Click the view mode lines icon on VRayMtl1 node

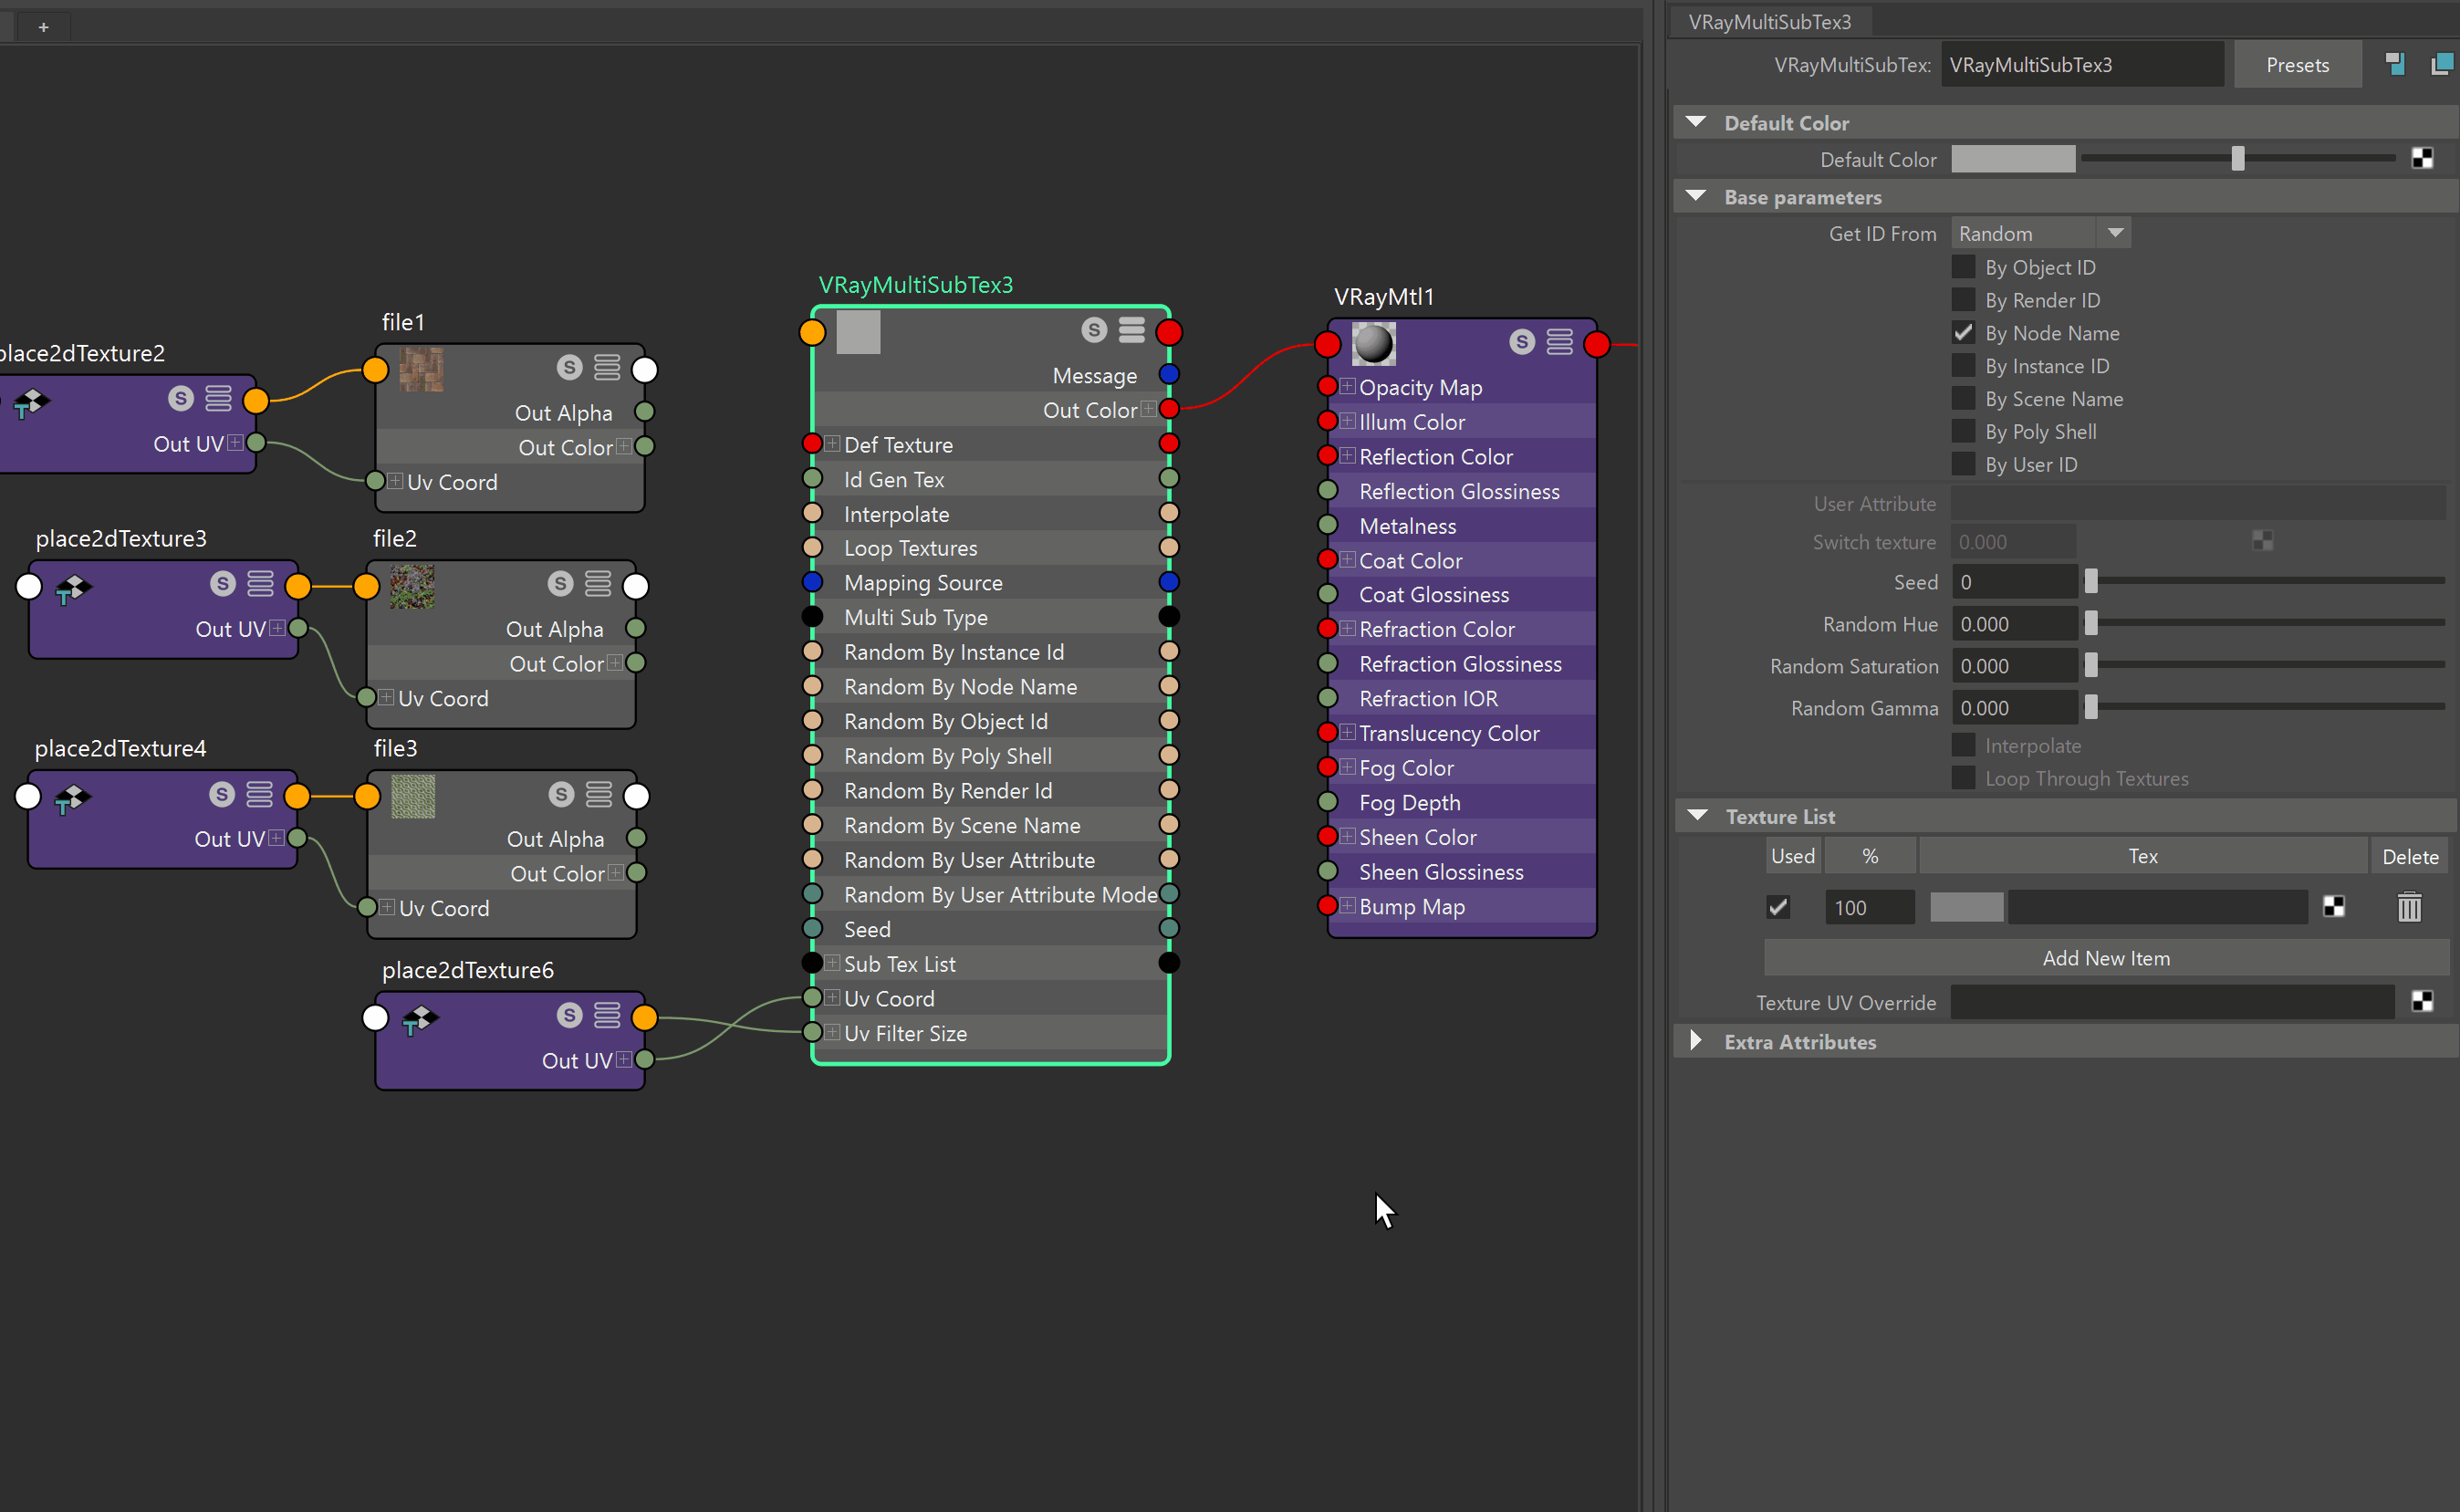click(x=1560, y=342)
